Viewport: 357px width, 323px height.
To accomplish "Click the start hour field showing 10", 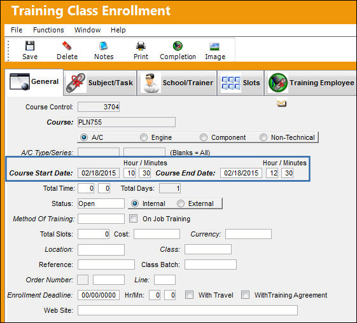I will pyautogui.click(x=130, y=173).
